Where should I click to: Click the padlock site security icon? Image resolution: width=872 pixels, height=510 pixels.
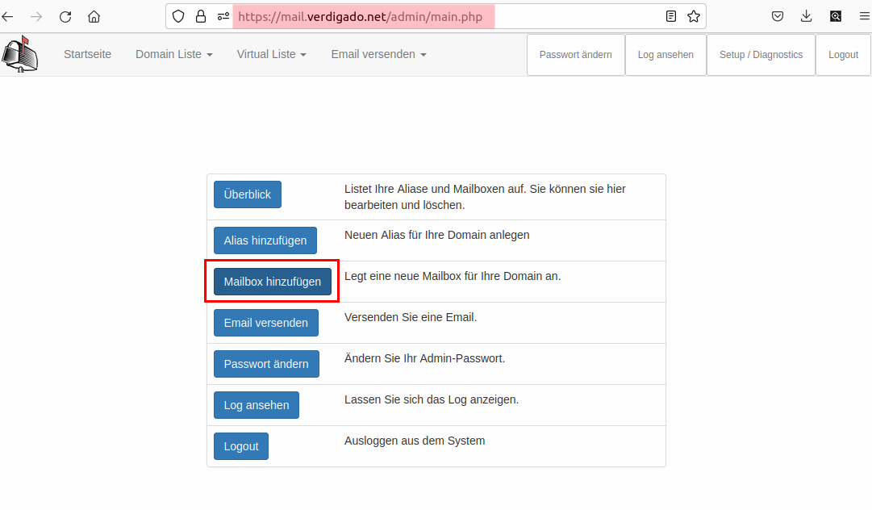201,17
